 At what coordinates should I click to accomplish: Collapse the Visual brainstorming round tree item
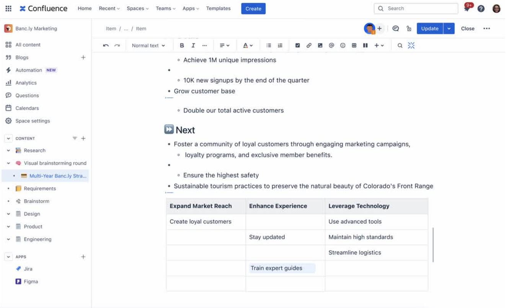[8, 163]
